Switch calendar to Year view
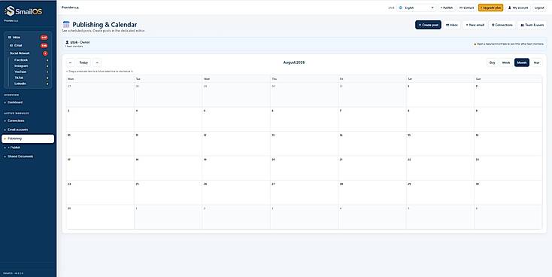Image resolution: width=552 pixels, height=277 pixels. [x=536, y=62]
